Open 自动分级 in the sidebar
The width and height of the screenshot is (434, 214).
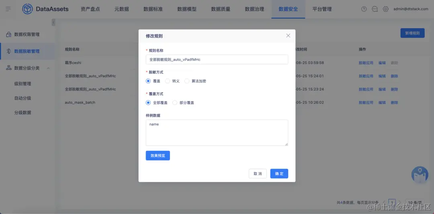[x=23, y=98]
